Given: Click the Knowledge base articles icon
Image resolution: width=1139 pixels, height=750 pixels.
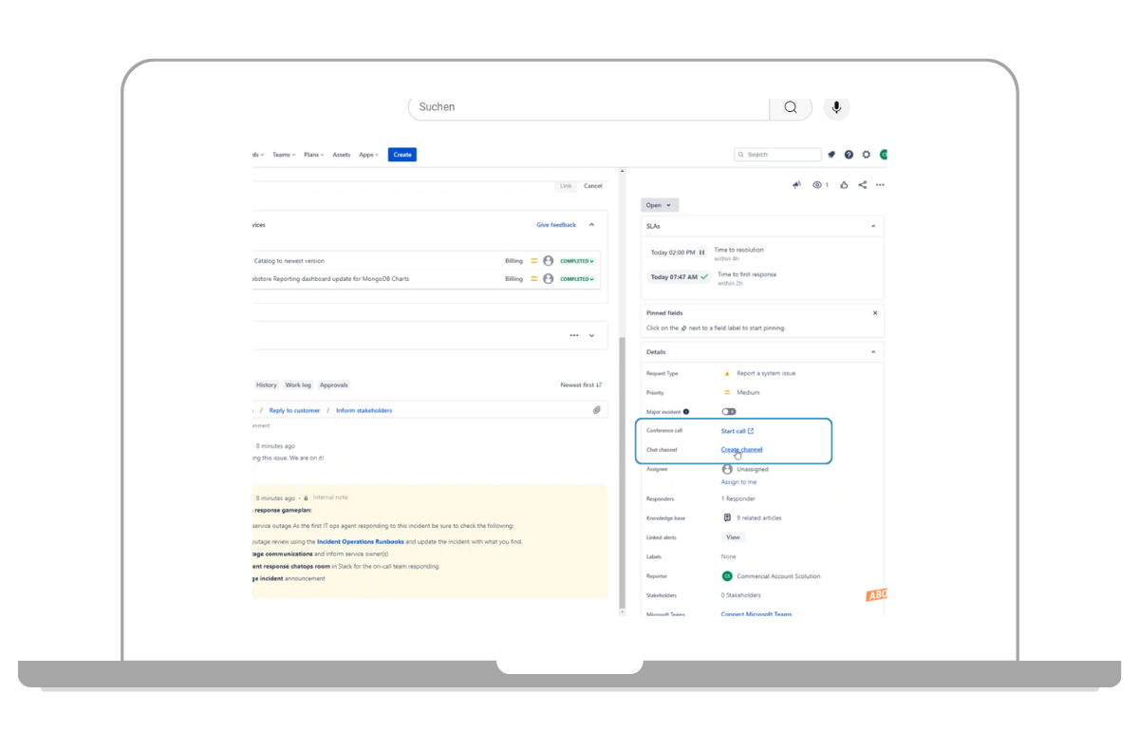Looking at the screenshot, I should point(727,518).
